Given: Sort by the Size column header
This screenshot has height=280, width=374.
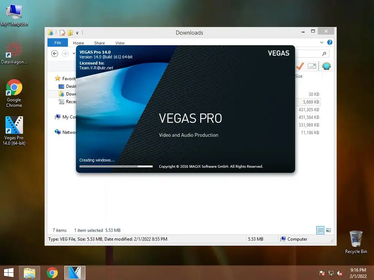Looking at the screenshot, I should click(299, 76).
